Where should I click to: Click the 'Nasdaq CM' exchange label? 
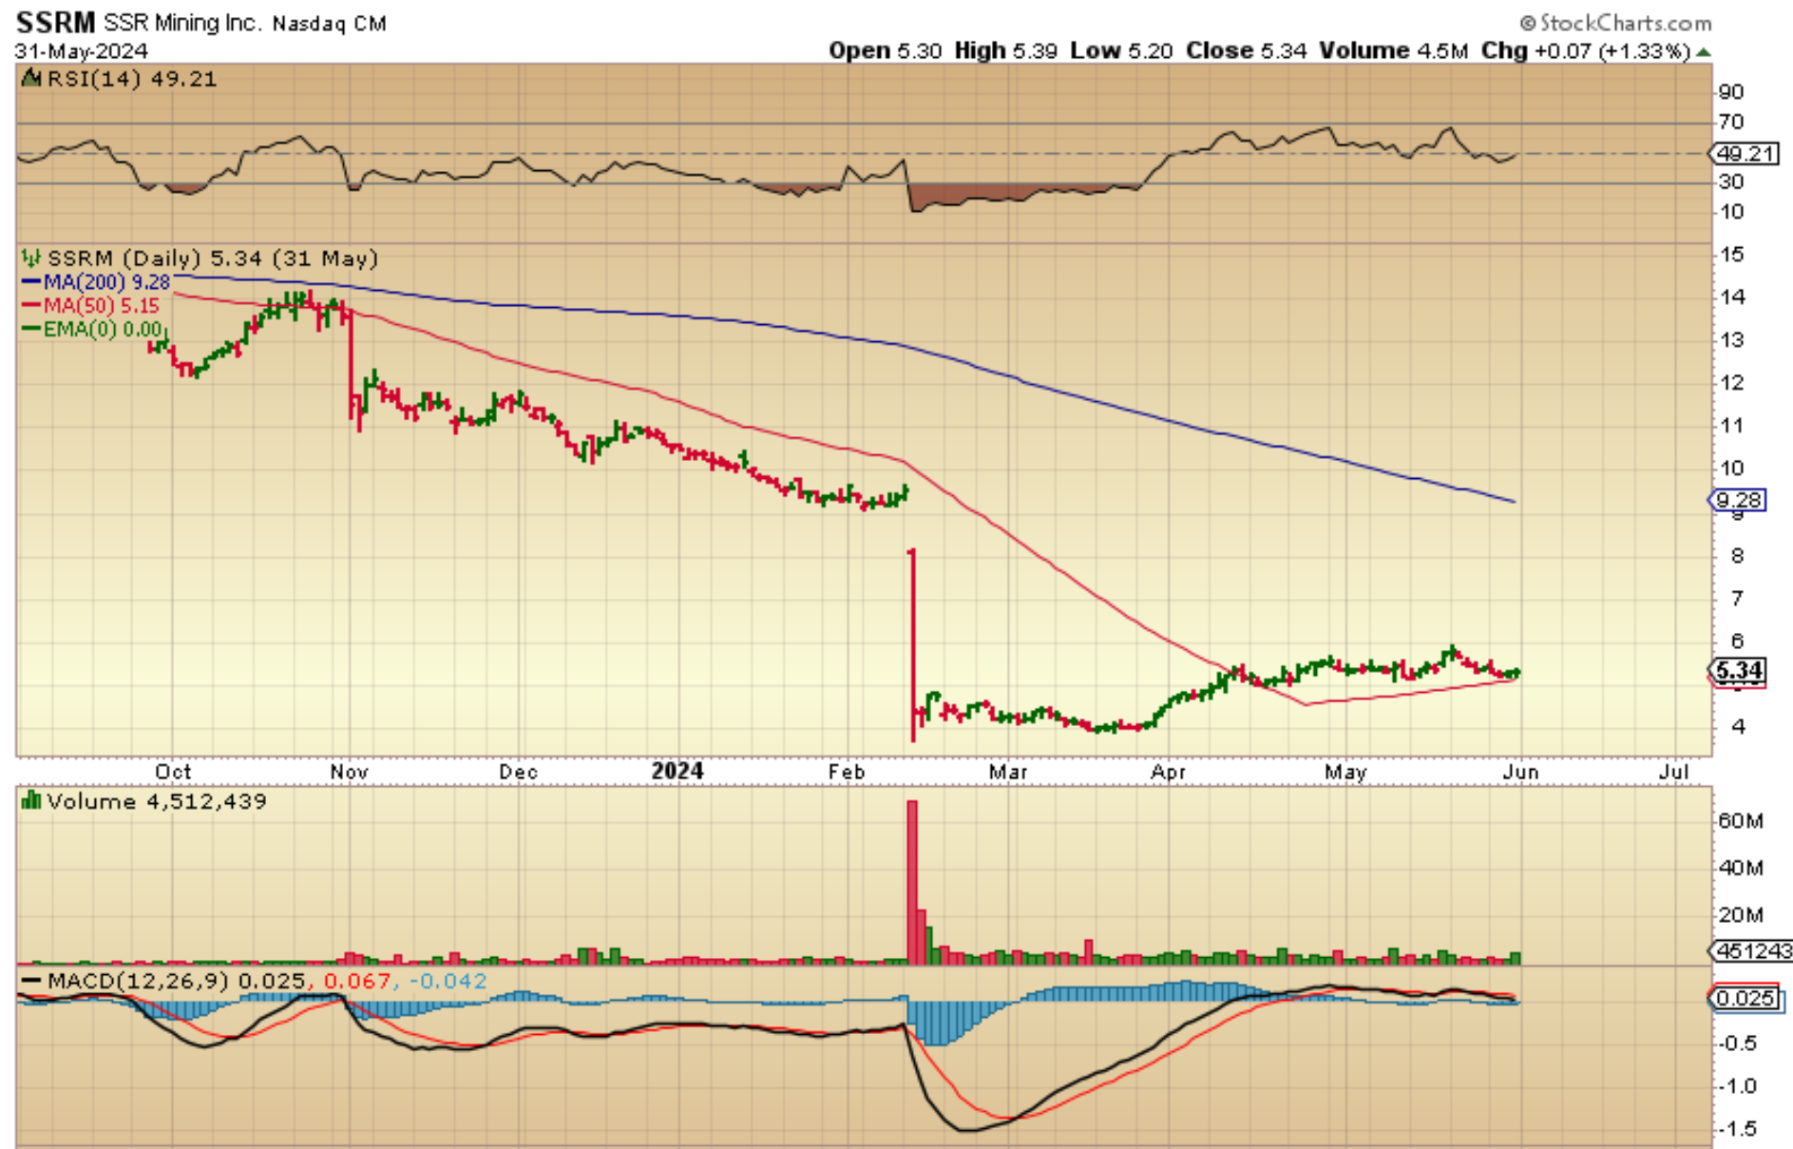tap(329, 24)
